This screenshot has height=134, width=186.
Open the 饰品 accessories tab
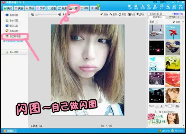[x=30, y=8]
